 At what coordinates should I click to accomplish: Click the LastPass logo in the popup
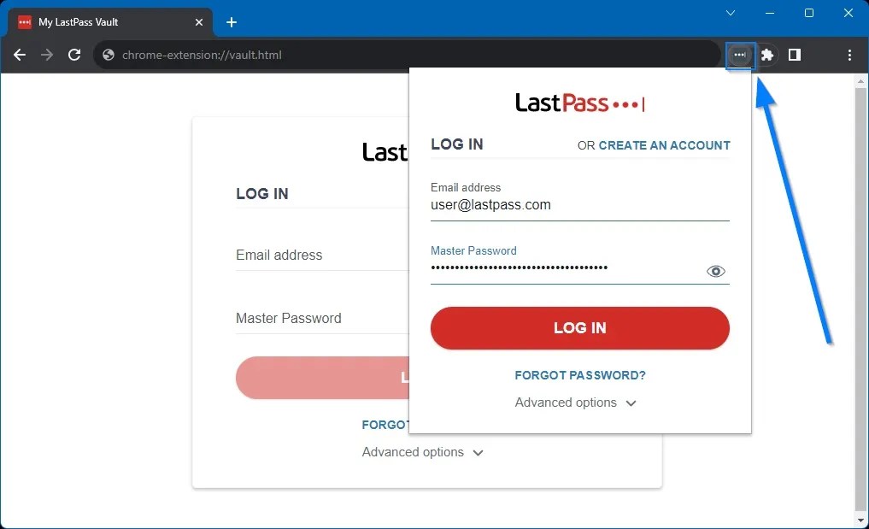pos(579,102)
